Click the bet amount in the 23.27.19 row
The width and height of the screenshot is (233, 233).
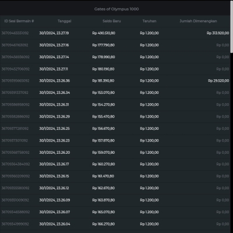click(149, 33)
